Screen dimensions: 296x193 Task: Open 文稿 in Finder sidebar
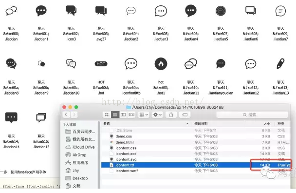point(73,186)
